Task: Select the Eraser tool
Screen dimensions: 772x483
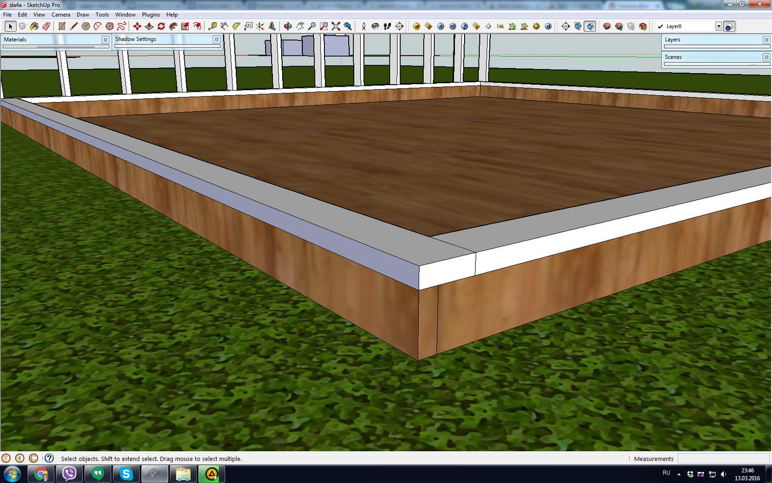Action: point(46,26)
